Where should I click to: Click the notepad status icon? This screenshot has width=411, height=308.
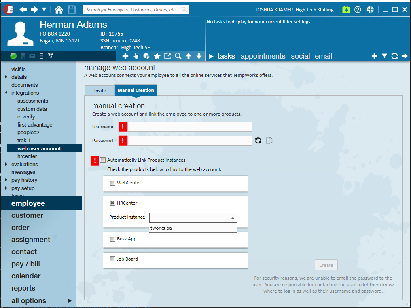[23, 56]
